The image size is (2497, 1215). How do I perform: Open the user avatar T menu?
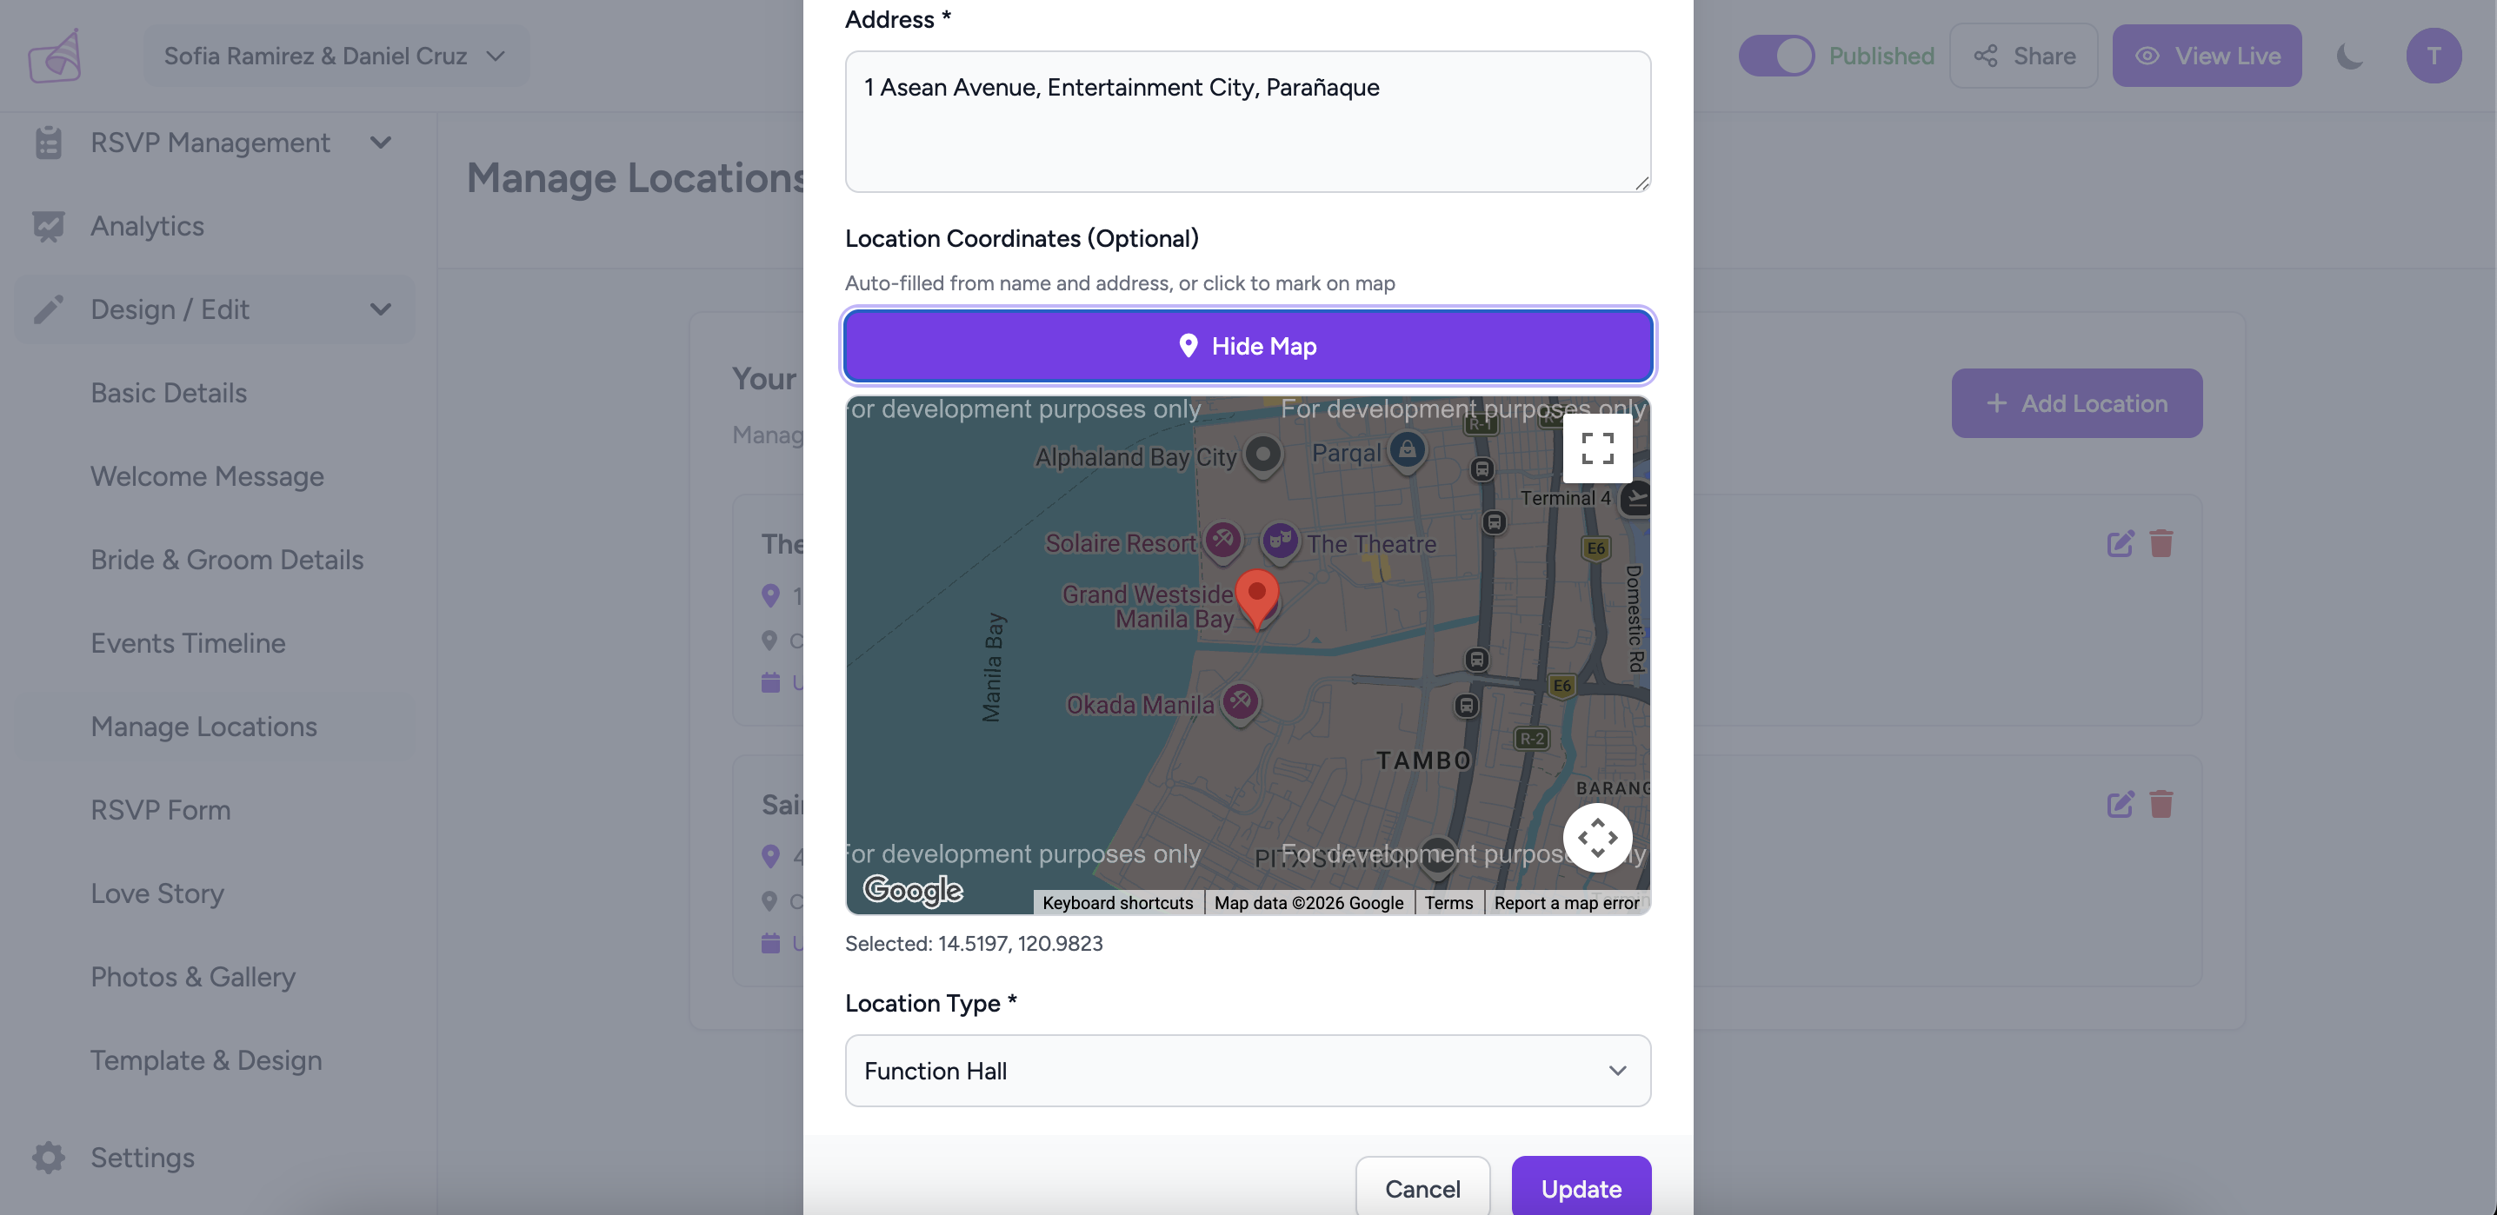[x=2433, y=56]
